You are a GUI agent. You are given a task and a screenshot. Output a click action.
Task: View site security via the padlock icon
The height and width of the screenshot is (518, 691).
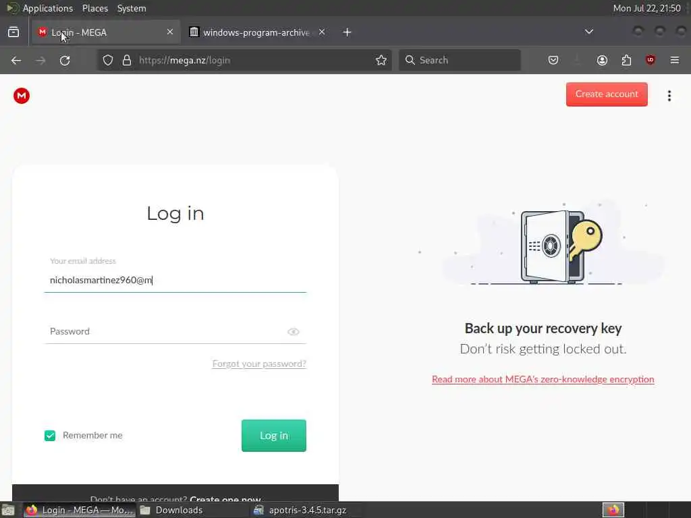(x=127, y=60)
